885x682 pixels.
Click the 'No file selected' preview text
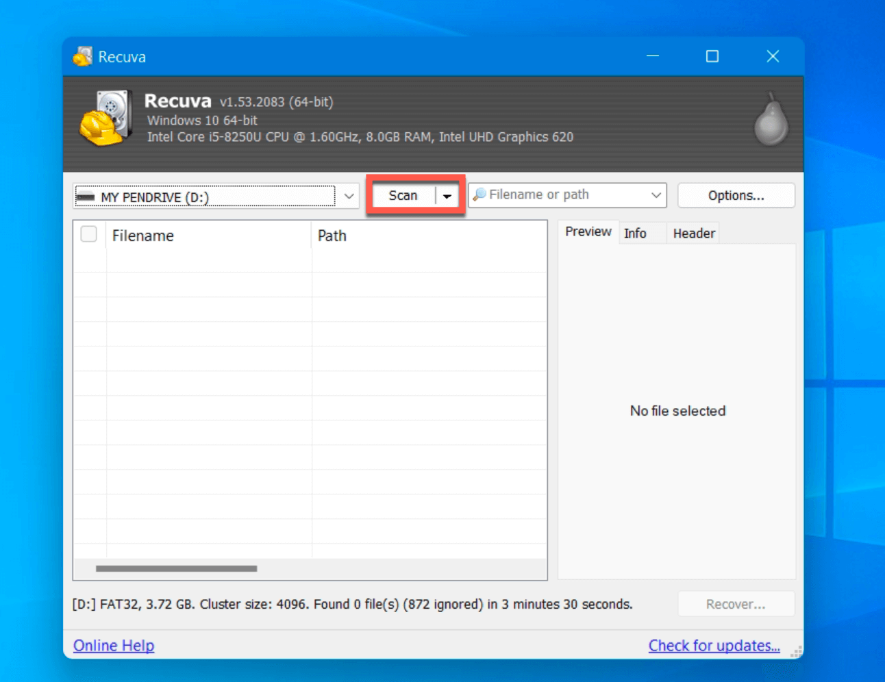(677, 412)
